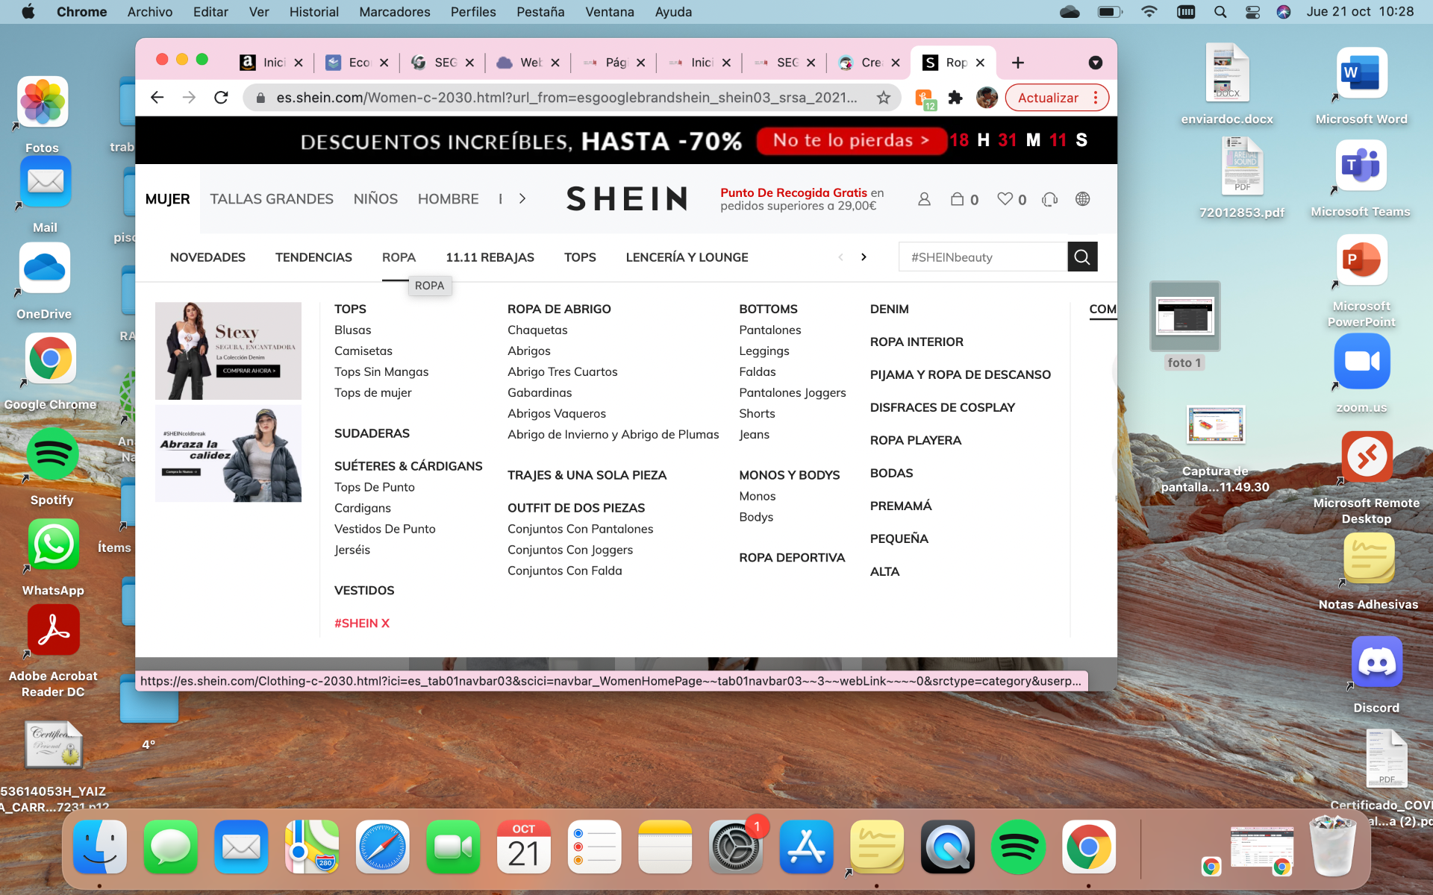Select the TALLAS GRANDES category tab

pos(272,199)
